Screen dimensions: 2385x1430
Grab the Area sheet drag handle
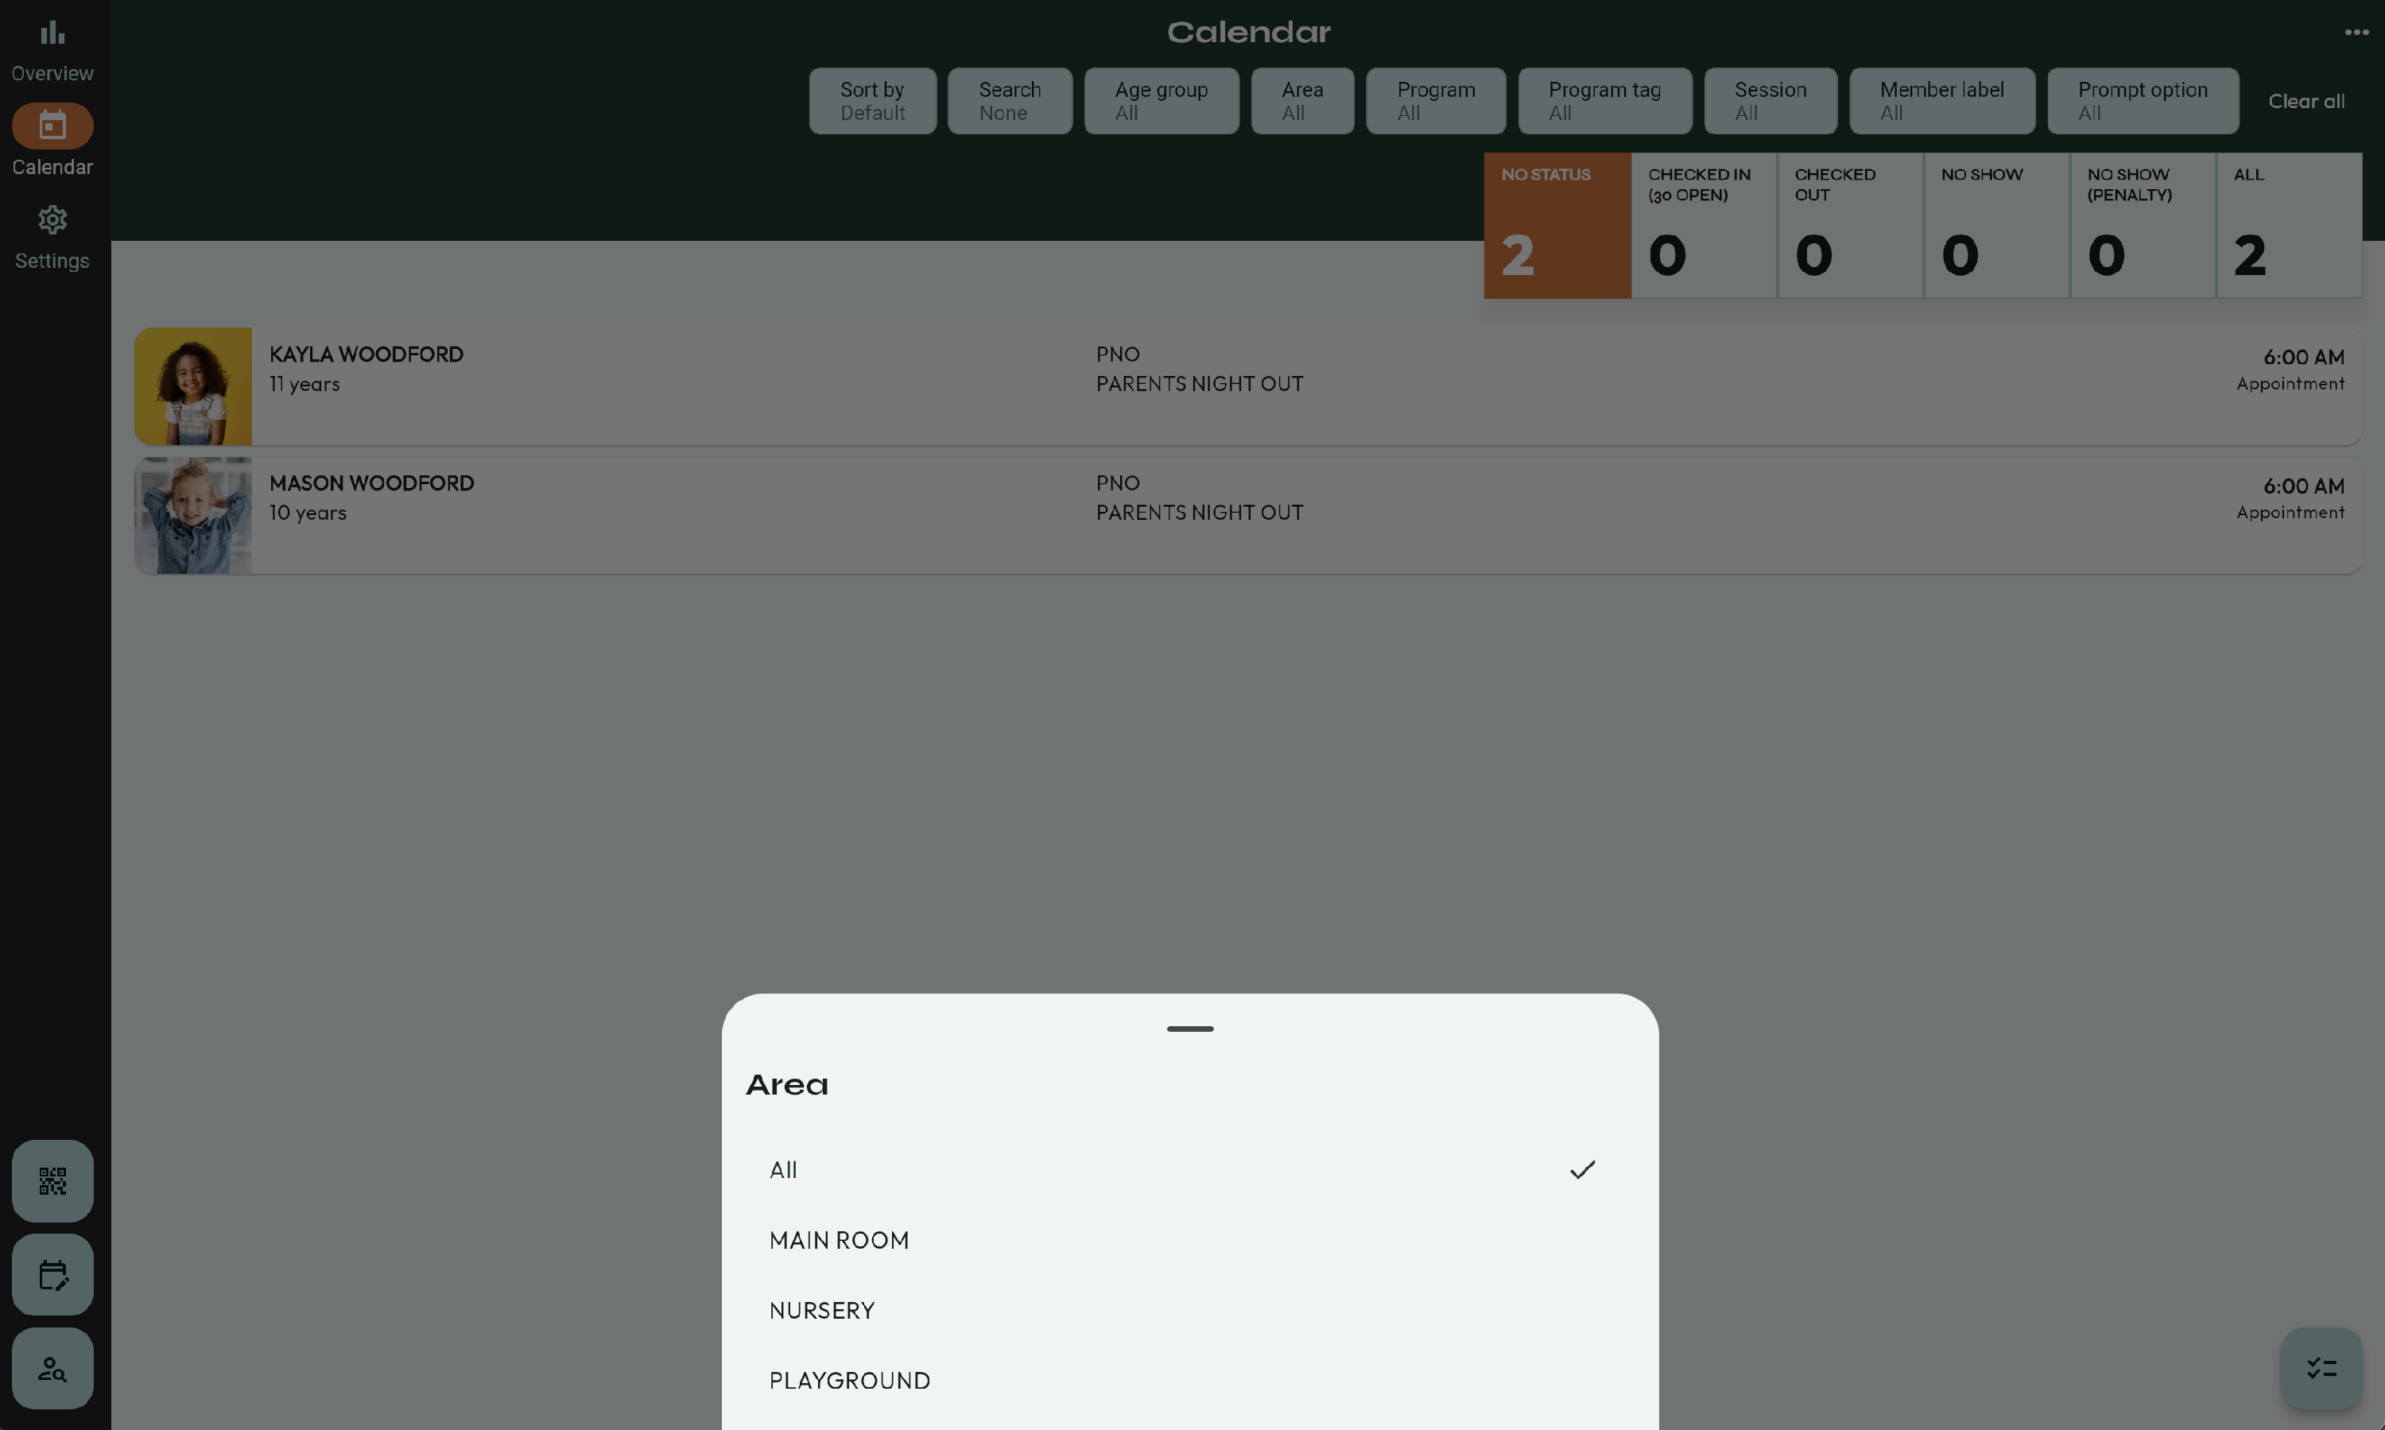[x=1189, y=1029]
